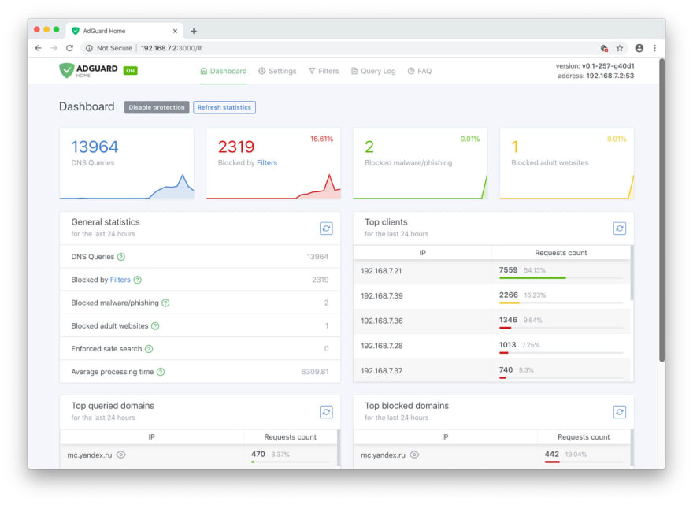Refresh the Top clients panel
This screenshot has width=693, height=505.
tap(620, 228)
